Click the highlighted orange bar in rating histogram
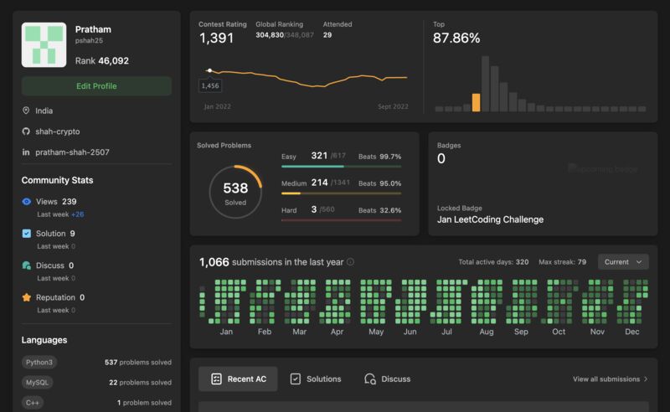This screenshot has width=670, height=412. tap(476, 102)
